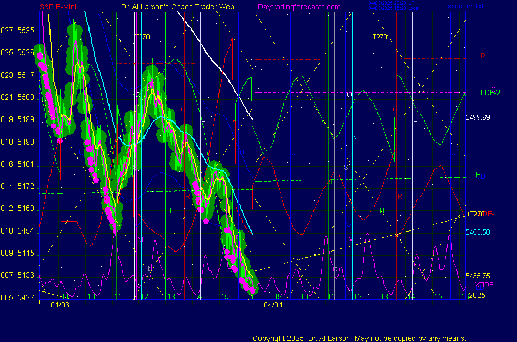Screen dimensions: 517x342
Task: Click the 04/03 date marker
Action: (59, 305)
